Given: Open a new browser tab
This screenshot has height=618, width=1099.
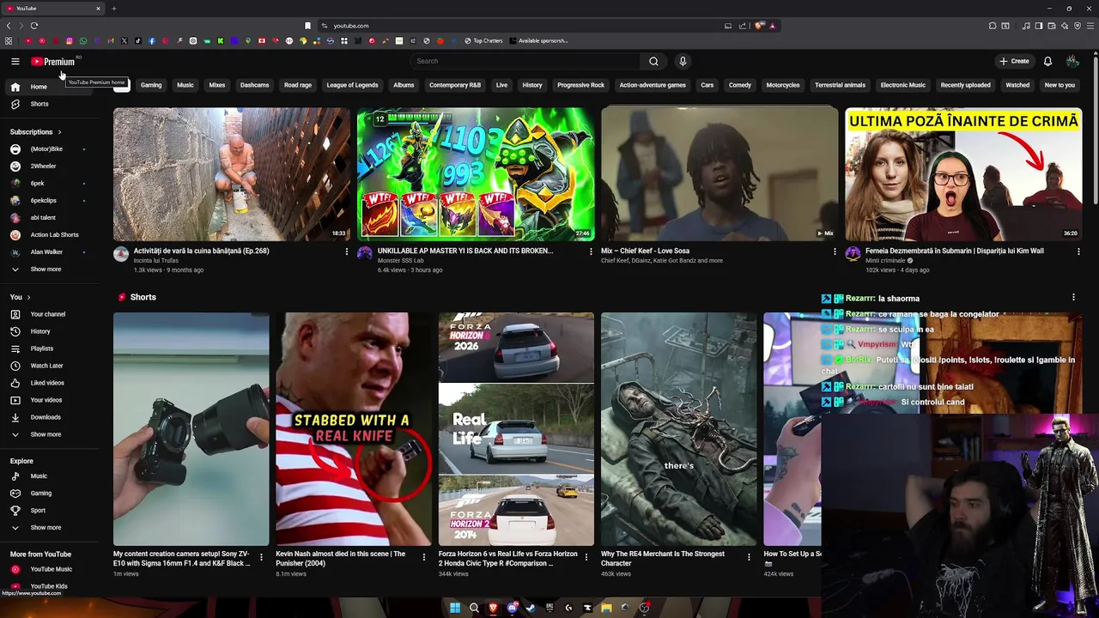Looking at the screenshot, I should coord(113,9).
